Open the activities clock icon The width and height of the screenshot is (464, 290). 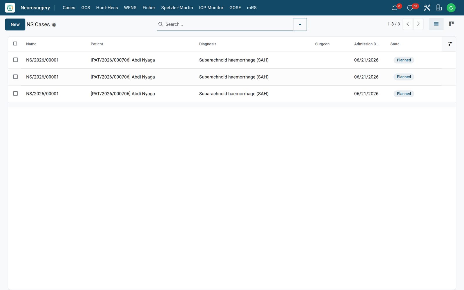pyautogui.click(x=410, y=8)
